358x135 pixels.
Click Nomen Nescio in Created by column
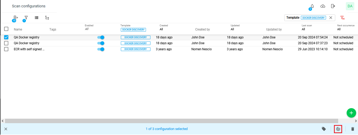[201, 49]
